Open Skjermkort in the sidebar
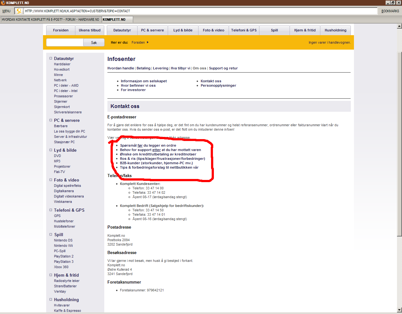402x314 pixels. [62, 107]
